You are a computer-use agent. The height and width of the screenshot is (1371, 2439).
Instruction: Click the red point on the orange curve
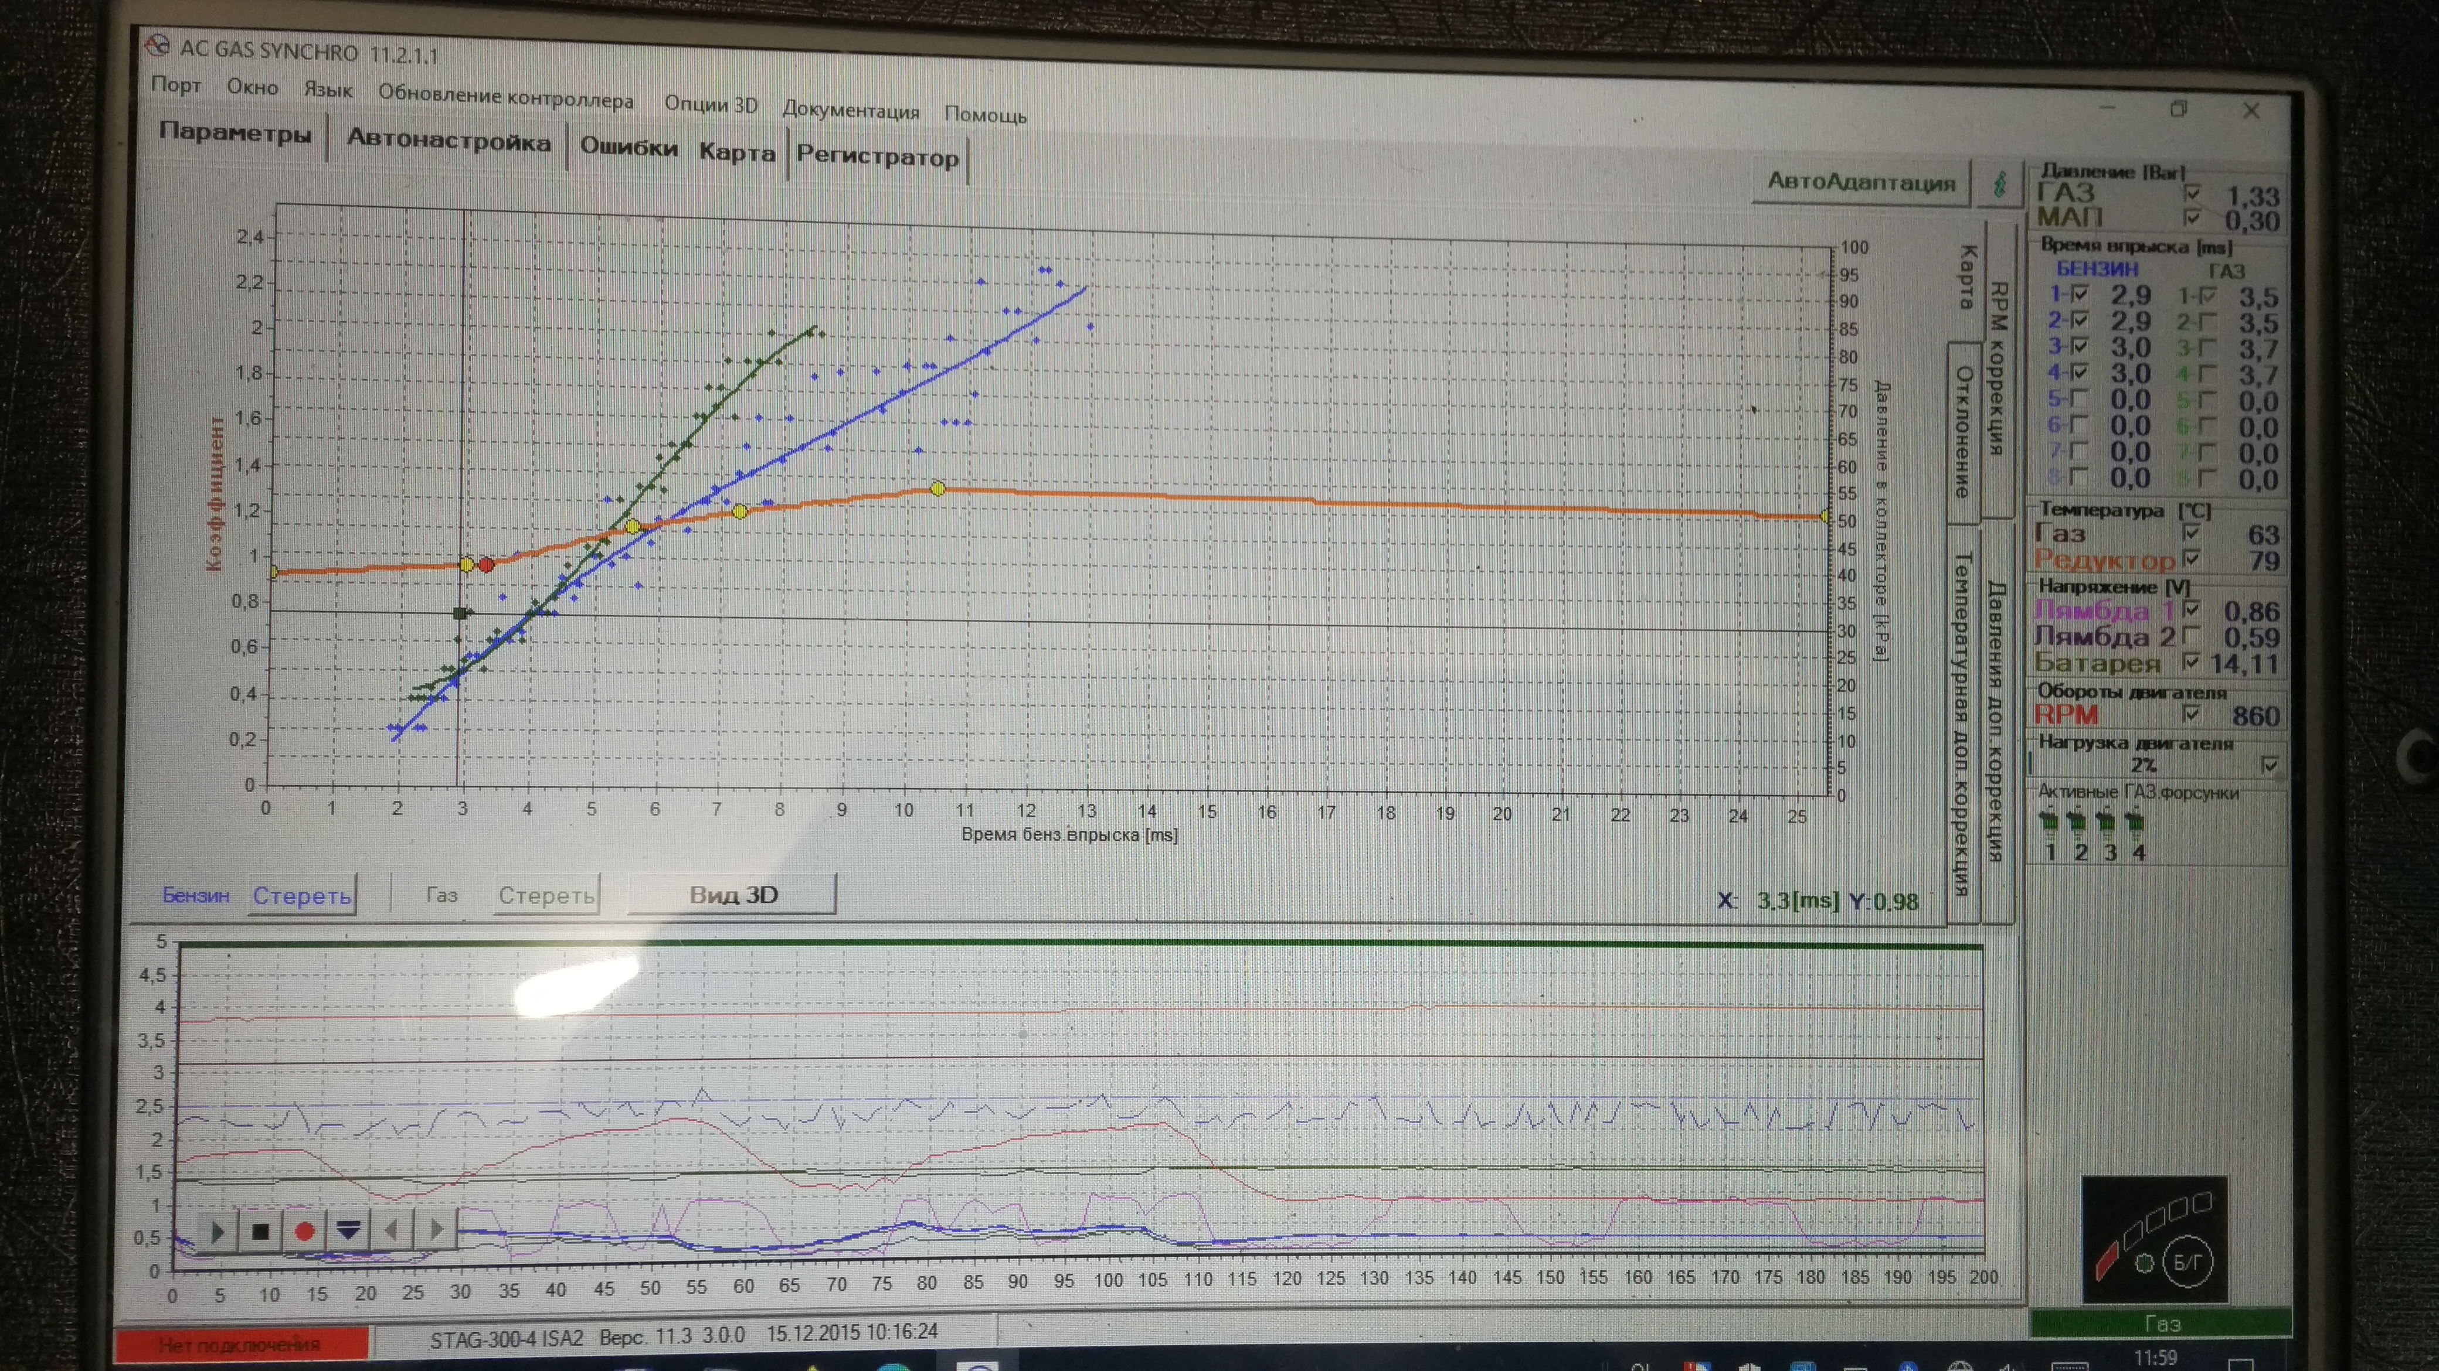tap(485, 565)
